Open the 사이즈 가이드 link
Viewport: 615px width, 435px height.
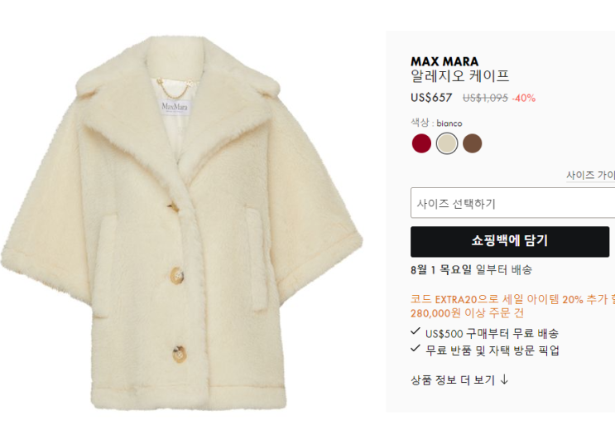590,175
